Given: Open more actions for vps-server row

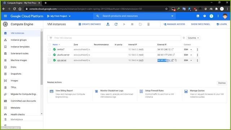Looking at the screenshot, I should [197, 60].
